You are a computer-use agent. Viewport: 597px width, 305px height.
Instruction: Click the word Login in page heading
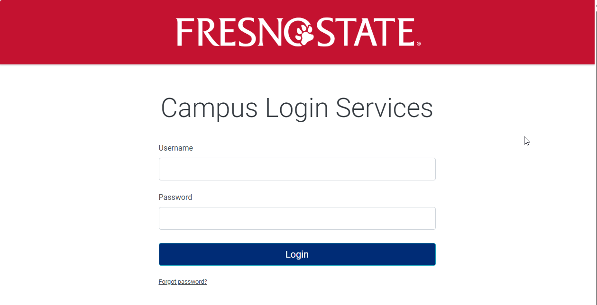[x=296, y=108]
